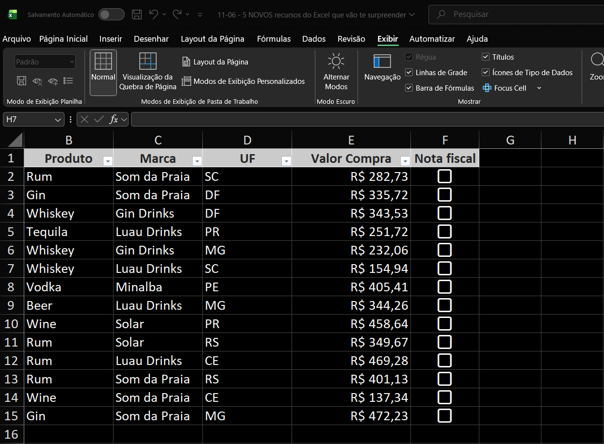Toggle the Salvamento Automático switch
Screen dimensions: 604x444
point(111,15)
